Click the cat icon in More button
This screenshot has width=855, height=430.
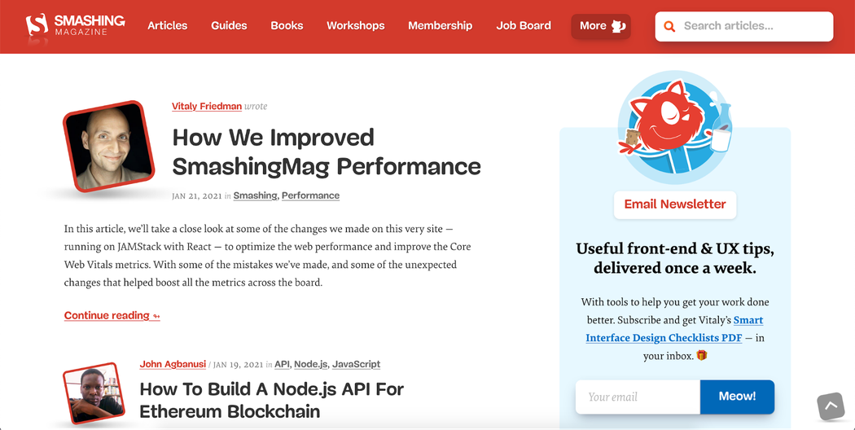618,26
